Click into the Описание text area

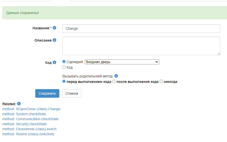[141, 46]
